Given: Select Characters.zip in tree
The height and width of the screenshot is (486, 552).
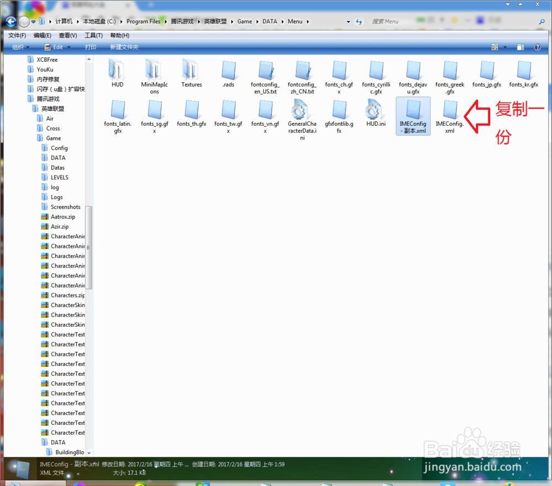Looking at the screenshot, I should tap(67, 296).
